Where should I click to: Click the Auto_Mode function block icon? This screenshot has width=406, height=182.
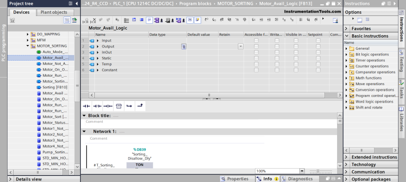[39, 52]
